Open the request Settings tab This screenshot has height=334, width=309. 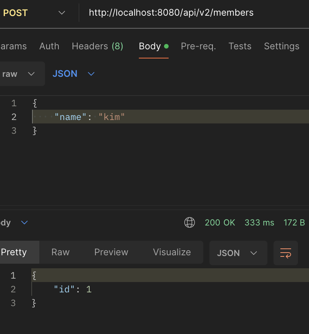(x=282, y=46)
